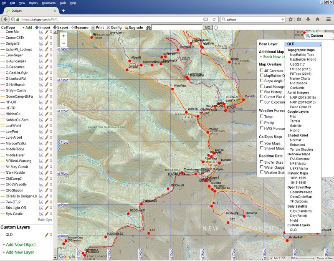Click the GO search button
This screenshot has width=334, height=261.
[207, 28]
